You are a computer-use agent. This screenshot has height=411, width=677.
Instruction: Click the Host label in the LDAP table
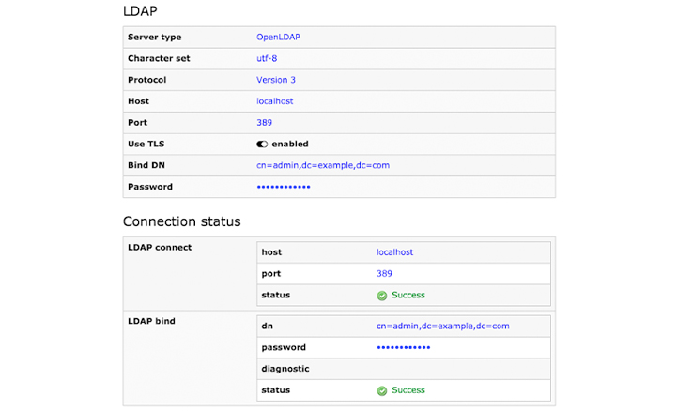click(138, 101)
